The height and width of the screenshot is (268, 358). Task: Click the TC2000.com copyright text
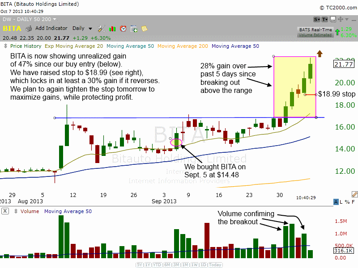click(x=338, y=8)
